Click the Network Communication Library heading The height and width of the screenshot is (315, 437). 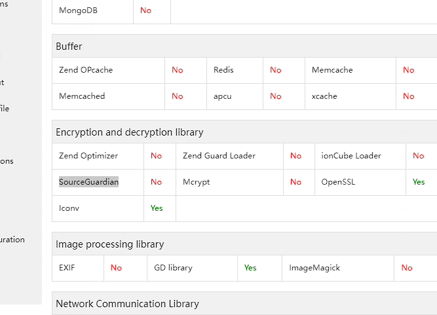point(128,304)
